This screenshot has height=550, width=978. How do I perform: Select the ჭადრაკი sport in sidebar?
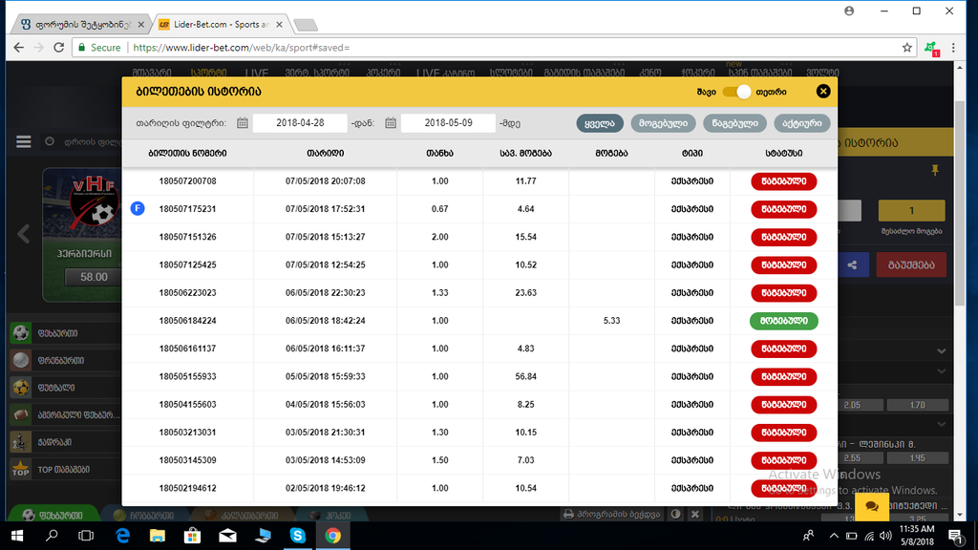(x=66, y=442)
